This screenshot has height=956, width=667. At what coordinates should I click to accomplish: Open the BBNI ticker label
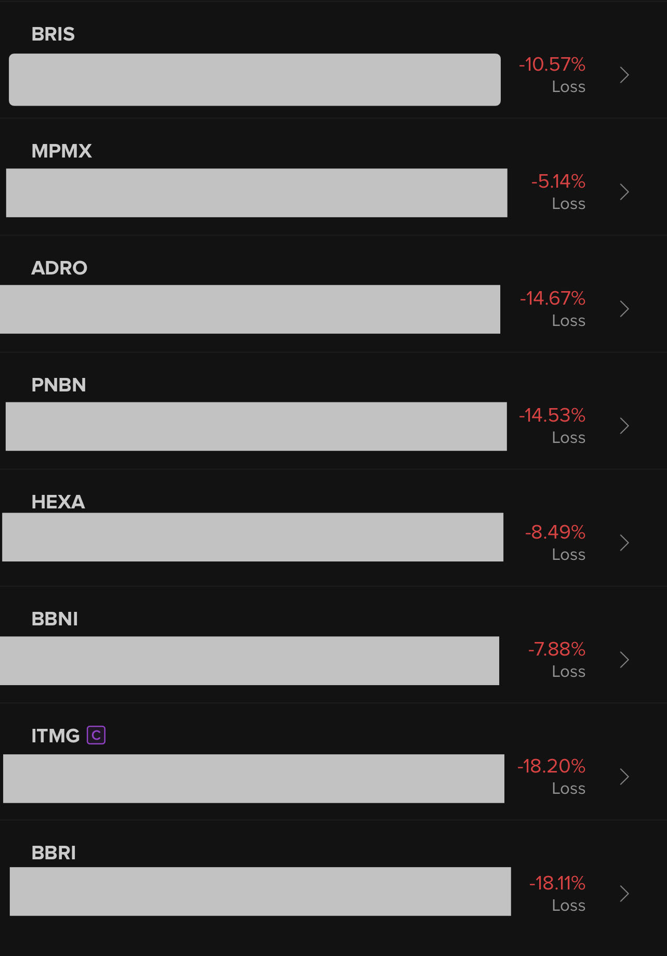[55, 619]
